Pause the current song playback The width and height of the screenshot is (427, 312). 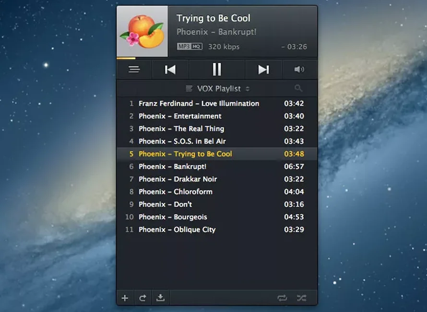pos(217,69)
